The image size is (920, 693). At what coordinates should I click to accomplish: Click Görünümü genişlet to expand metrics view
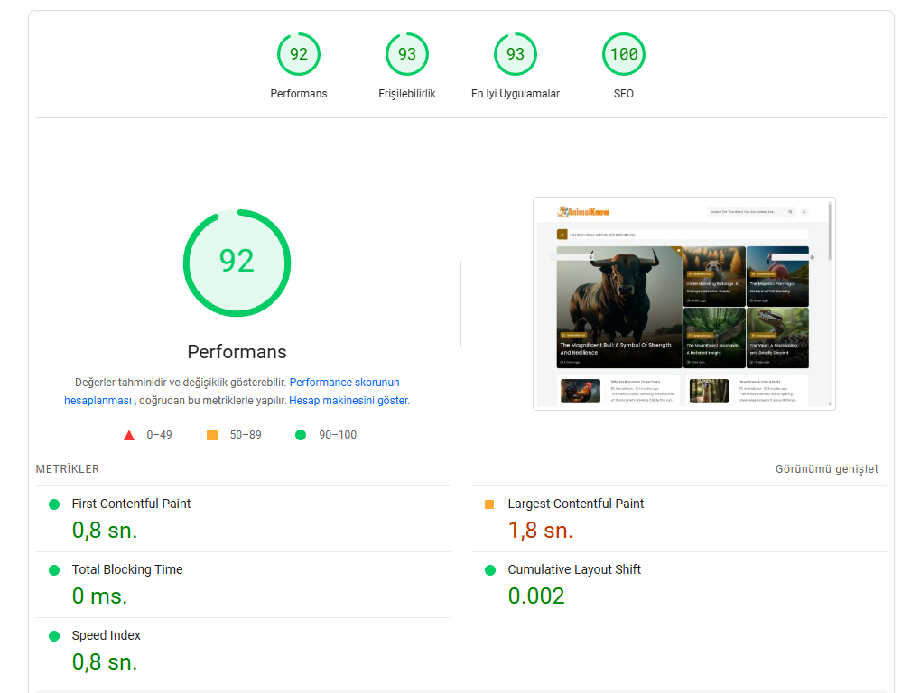(x=827, y=469)
